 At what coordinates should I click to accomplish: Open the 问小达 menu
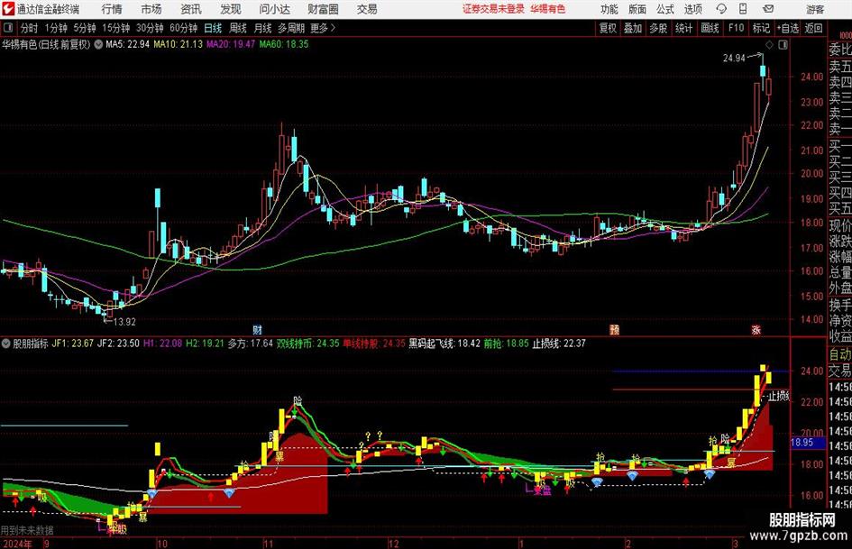click(x=274, y=9)
